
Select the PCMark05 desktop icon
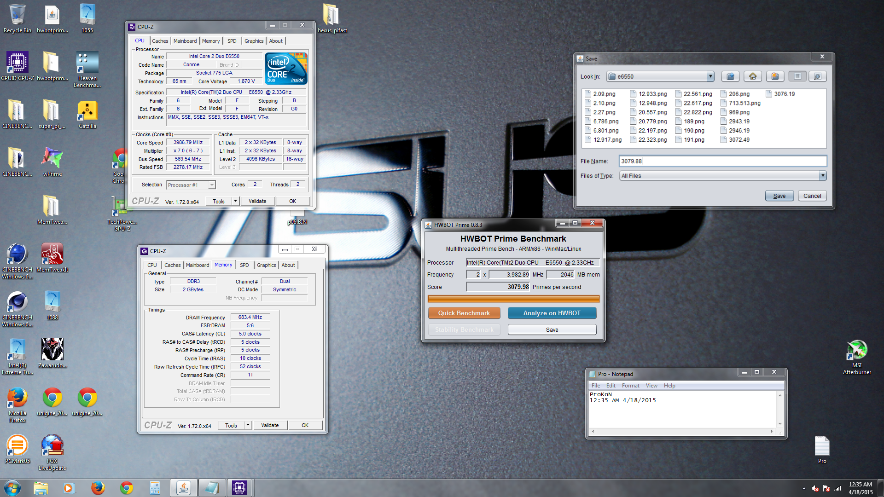(x=17, y=450)
